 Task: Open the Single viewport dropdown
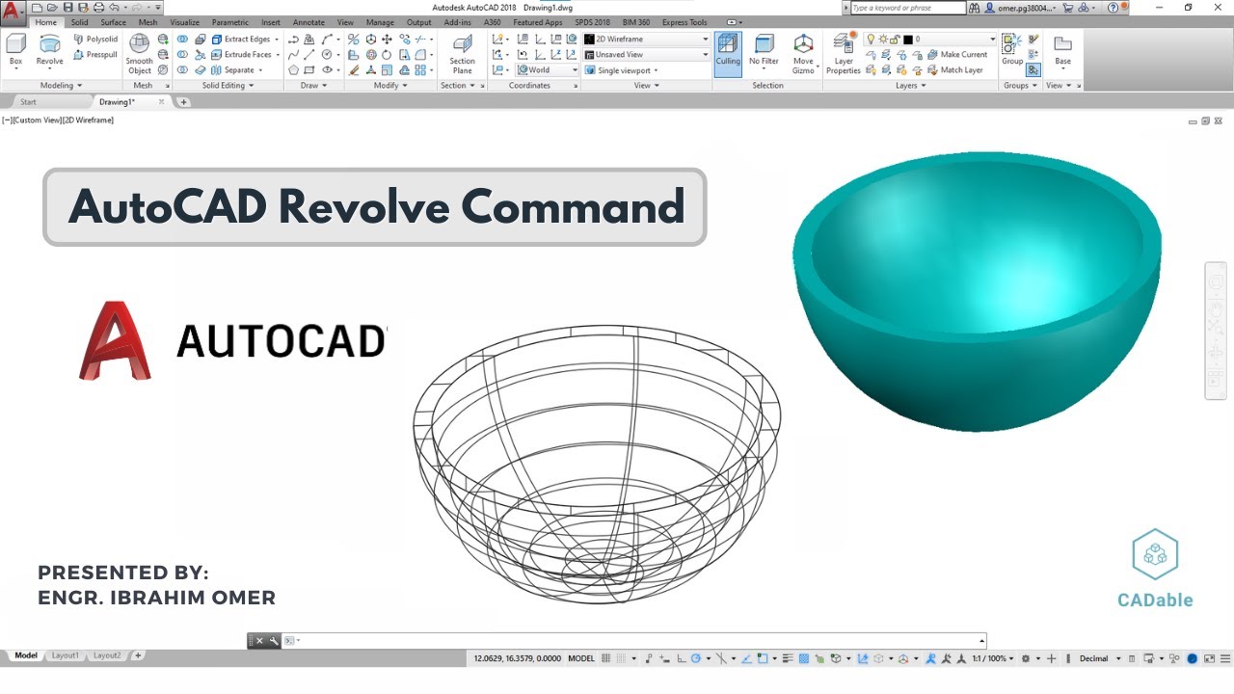pyautogui.click(x=622, y=70)
